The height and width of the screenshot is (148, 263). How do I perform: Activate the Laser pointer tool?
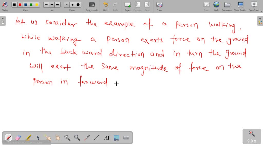click(x=87, y=138)
